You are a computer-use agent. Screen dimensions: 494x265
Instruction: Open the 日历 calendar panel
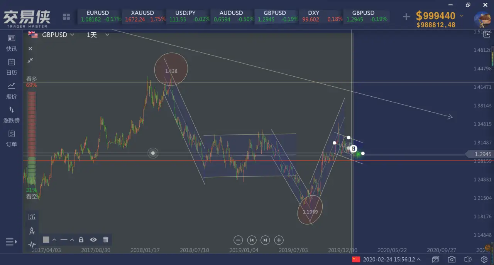tap(12, 67)
